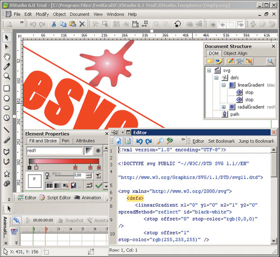Expand the radialGradient tree node

point(224,107)
